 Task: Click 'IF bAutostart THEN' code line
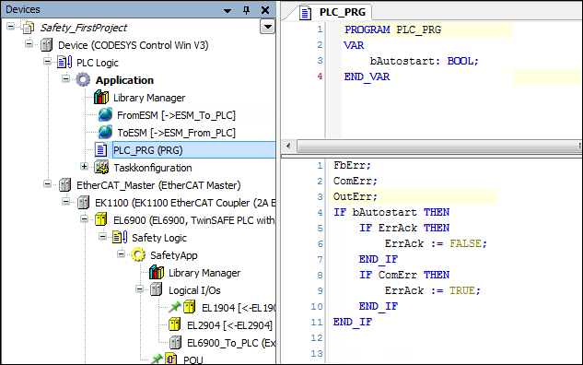391,212
